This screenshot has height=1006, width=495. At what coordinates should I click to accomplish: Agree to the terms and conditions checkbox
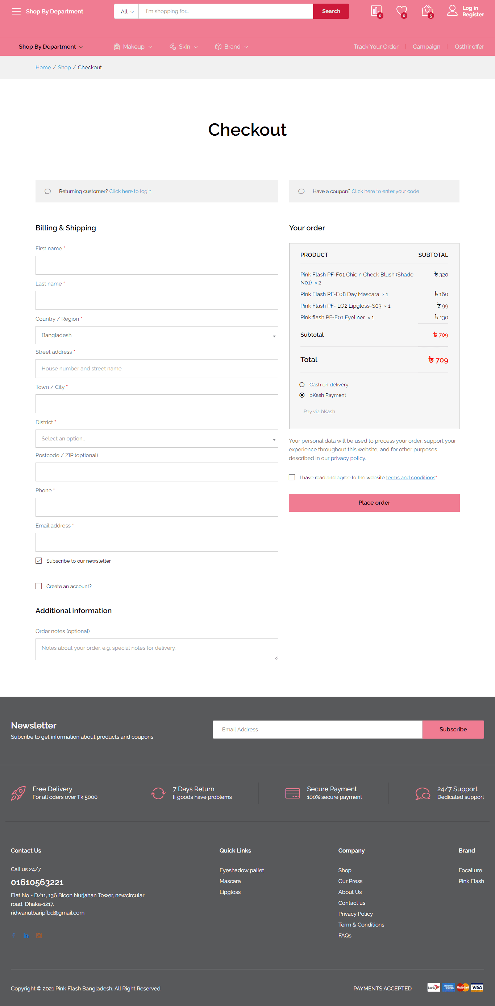(x=292, y=477)
